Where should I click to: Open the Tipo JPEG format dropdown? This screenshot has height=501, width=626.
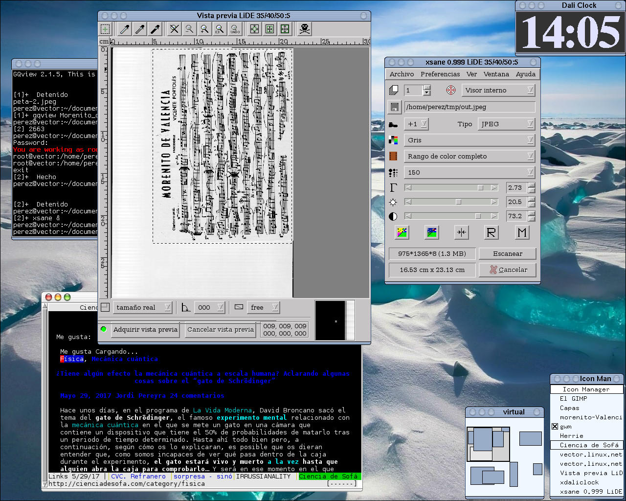click(x=507, y=124)
